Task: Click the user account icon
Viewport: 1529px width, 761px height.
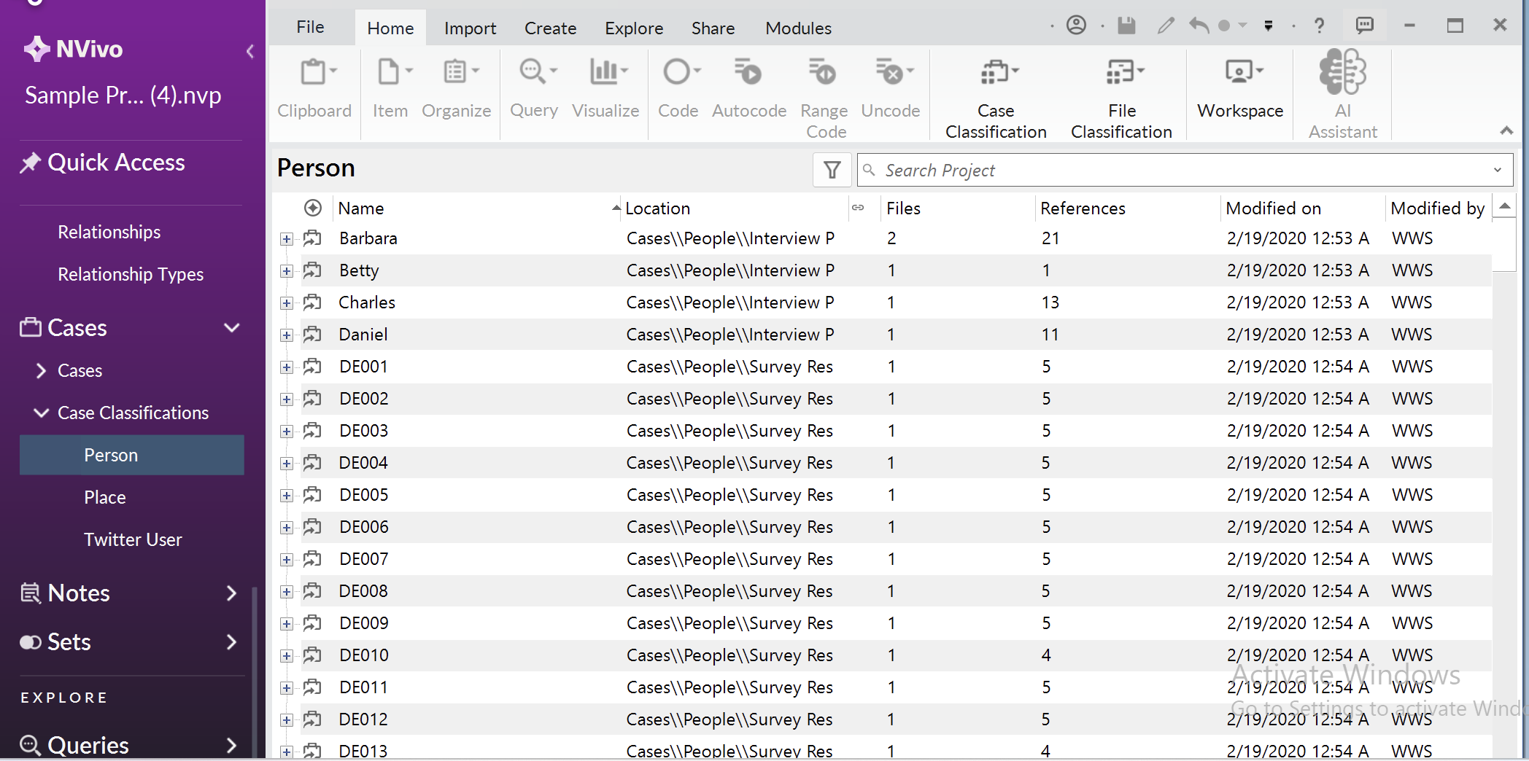Action: [x=1076, y=26]
